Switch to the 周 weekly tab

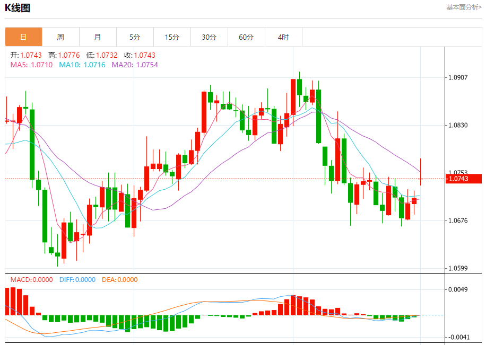[x=60, y=37]
